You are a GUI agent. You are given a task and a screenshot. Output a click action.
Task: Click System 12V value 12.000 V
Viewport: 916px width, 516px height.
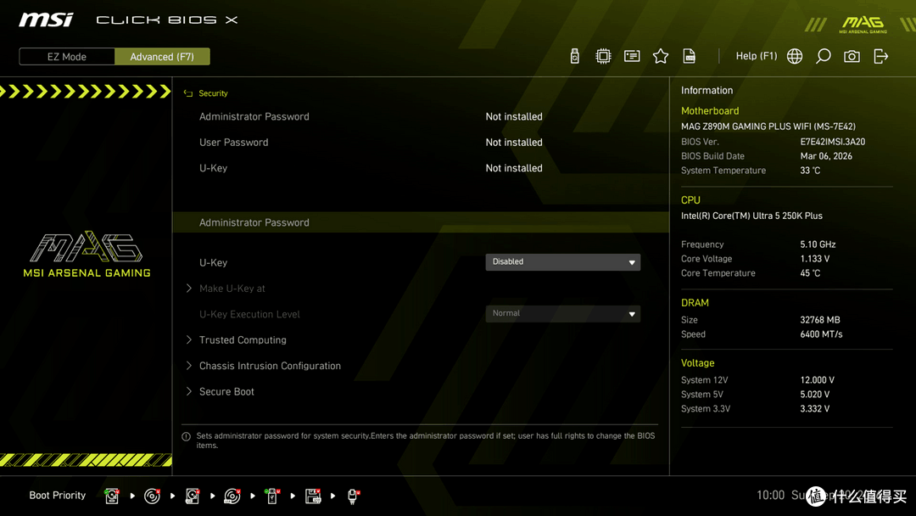pos(818,380)
